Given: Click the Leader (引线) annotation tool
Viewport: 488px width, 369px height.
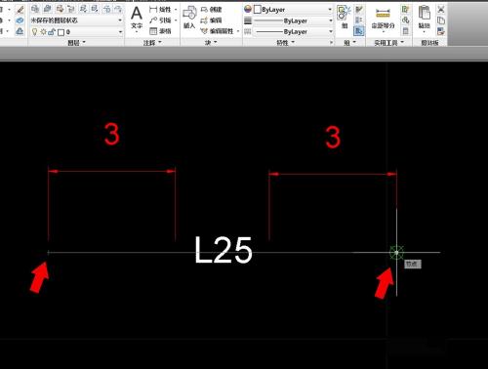Looking at the screenshot, I should (160, 20).
